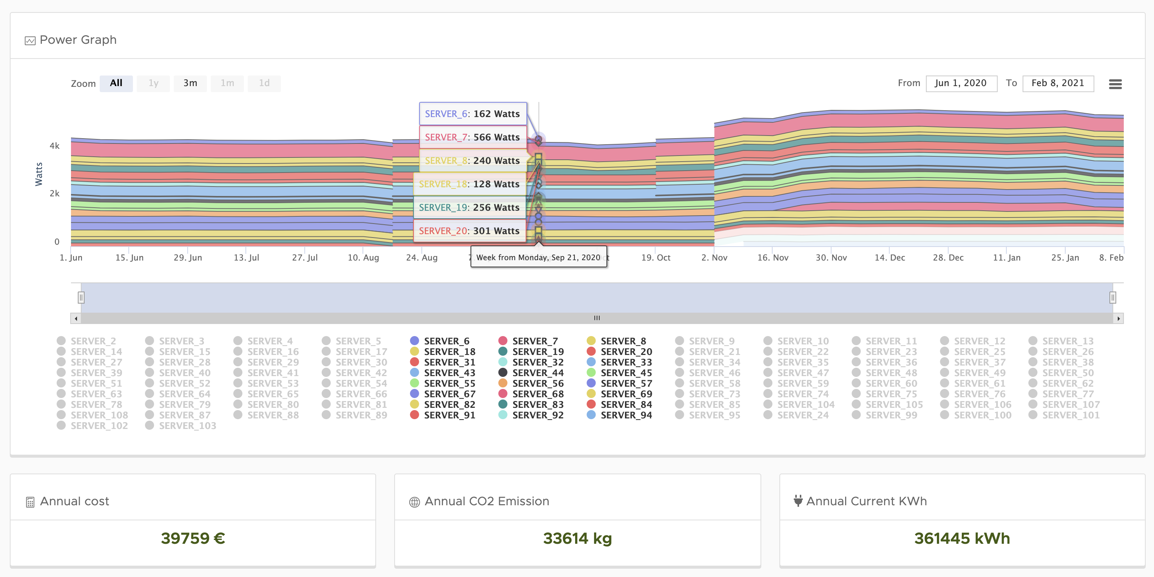This screenshot has height=577, width=1154.
Task: Set zoom range to 1m
Action: (227, 83)
